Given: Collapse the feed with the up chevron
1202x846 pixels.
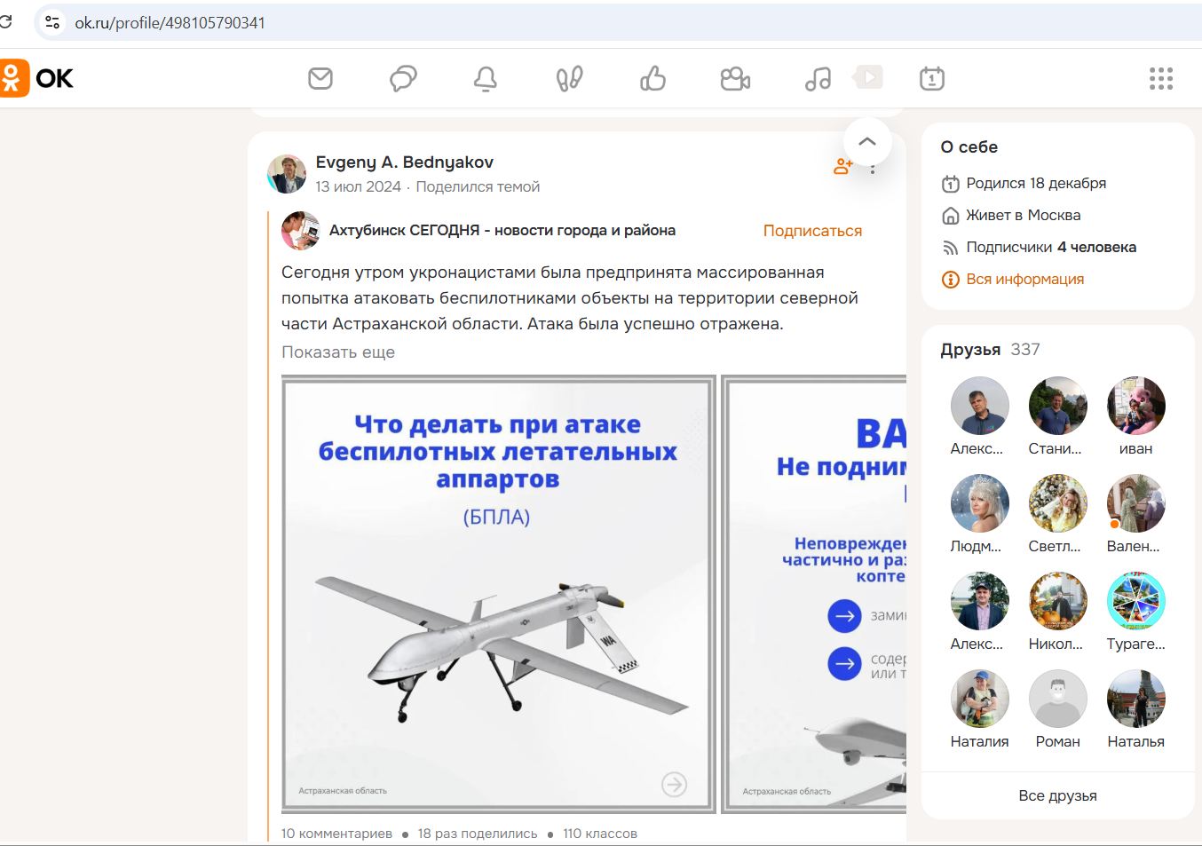Looking at the screenshot, I should click(866, 141).
